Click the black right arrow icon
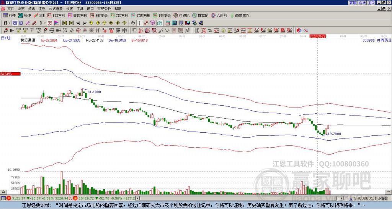Image resolution: width=392 pixels, height=209 pixels. 85,23
